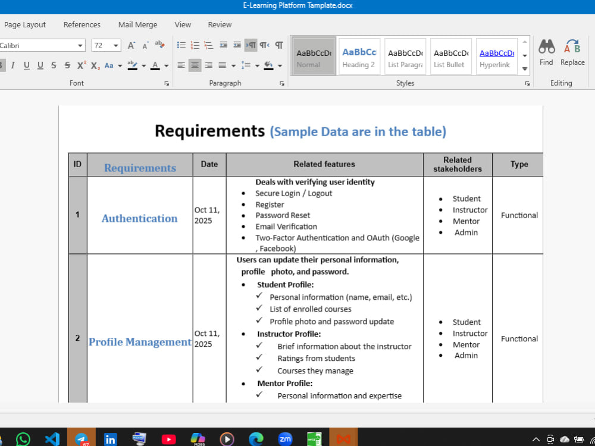Apply multilevel list formatting

click(x=208, y=46)
